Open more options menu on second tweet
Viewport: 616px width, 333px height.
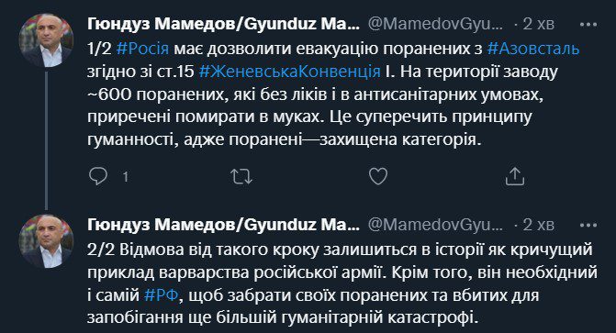click(588, 225)
